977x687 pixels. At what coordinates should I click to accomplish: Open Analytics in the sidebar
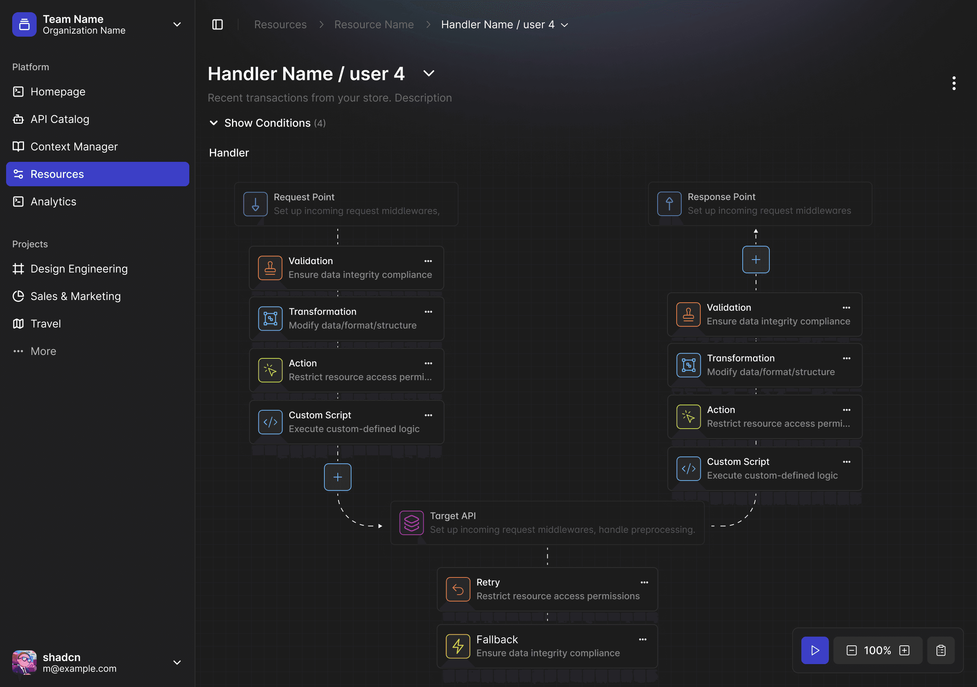(x=97, y=202)
